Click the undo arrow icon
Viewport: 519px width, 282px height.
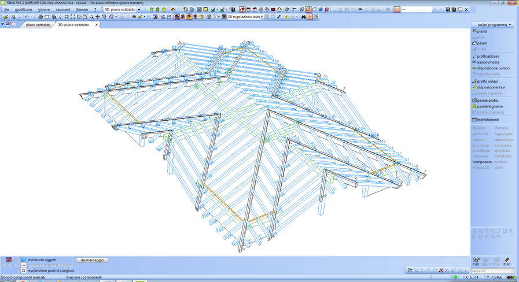coord(27,17)
